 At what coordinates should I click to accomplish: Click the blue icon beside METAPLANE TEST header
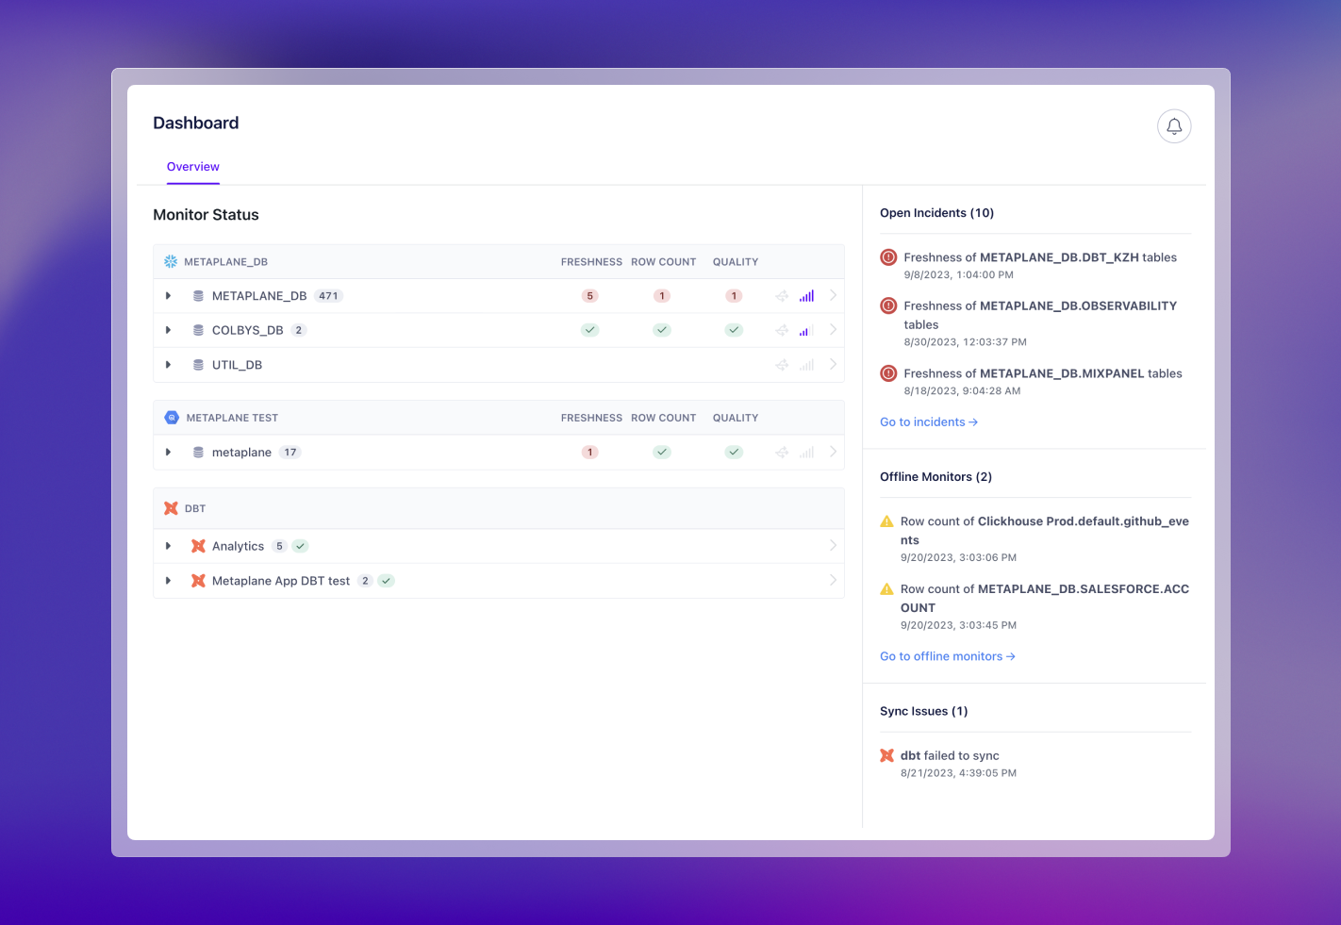click(x=171, y=417)
